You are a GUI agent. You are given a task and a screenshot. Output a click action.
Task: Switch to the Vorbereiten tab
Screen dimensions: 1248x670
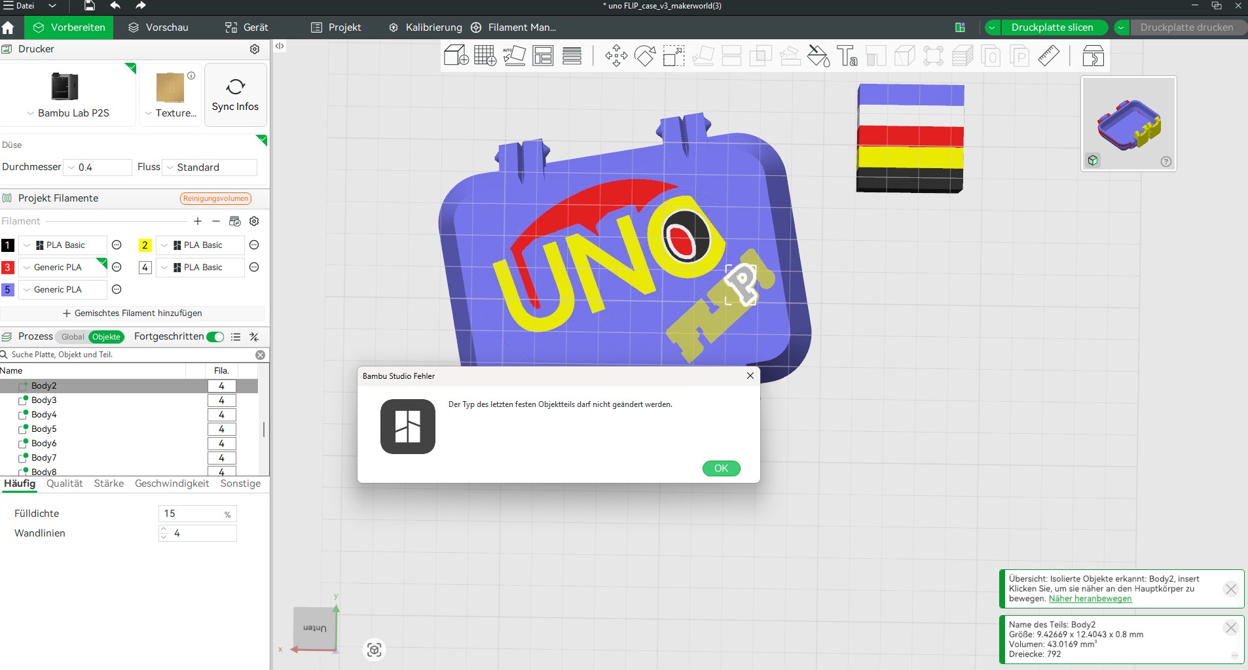click(x=69, y=27)
